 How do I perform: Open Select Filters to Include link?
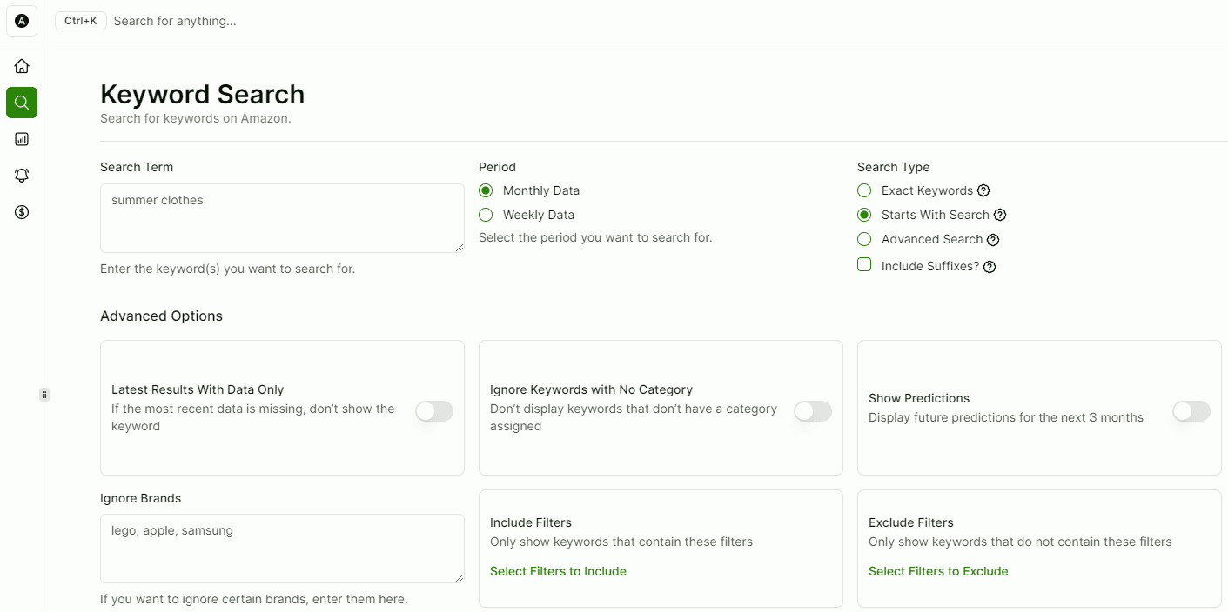click(x=558, y=571)
